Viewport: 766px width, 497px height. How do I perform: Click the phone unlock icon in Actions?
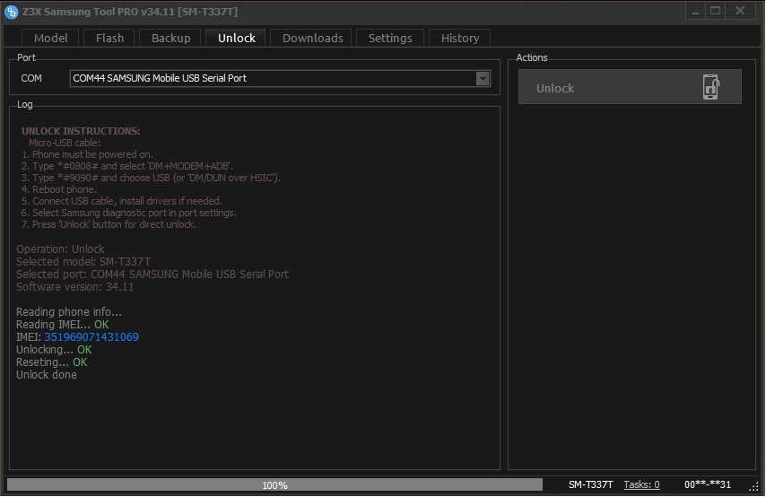710,87
